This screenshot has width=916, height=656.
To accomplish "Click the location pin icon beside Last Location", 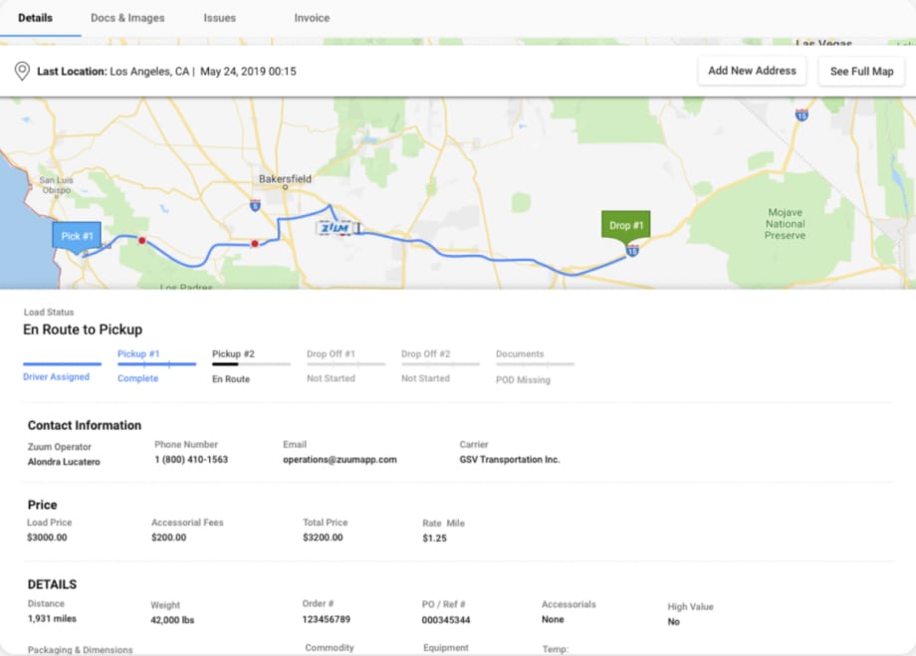I will 22,71.
